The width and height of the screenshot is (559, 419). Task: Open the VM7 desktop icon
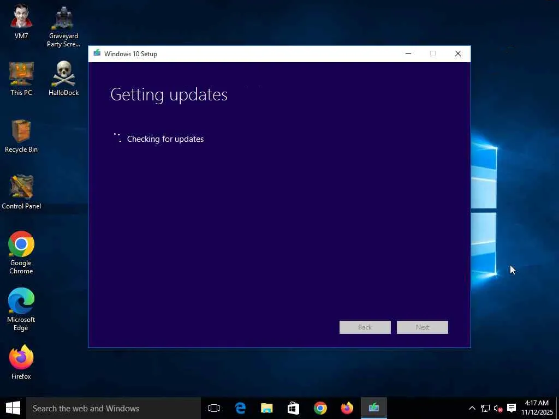21,21
